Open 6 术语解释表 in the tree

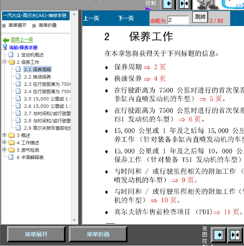pyautogui.click(x=30, y=157)
